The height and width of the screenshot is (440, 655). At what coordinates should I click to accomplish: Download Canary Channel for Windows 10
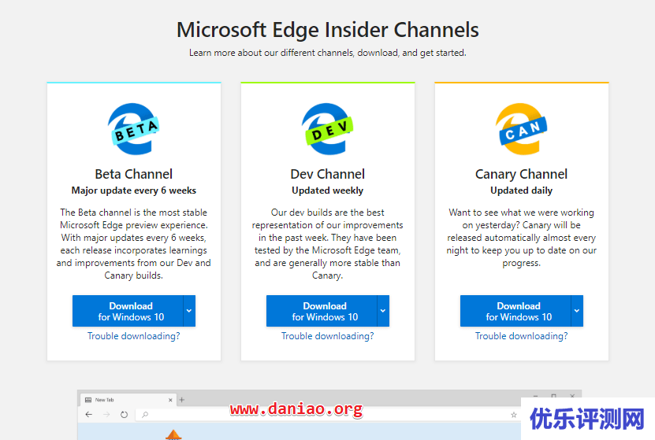[515, 311]
